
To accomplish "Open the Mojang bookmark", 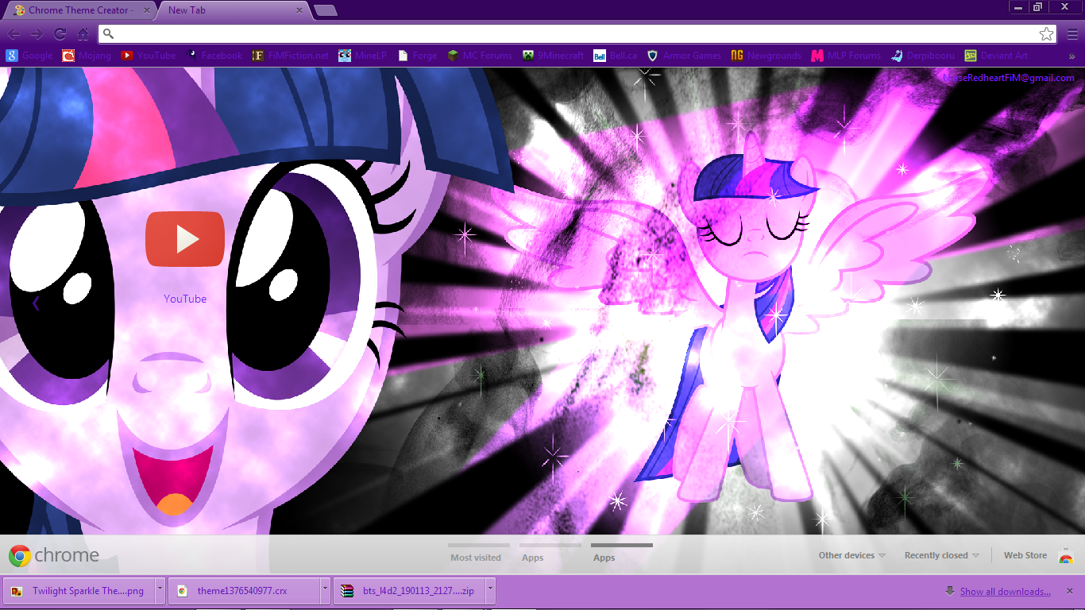I will coord(87,56).
